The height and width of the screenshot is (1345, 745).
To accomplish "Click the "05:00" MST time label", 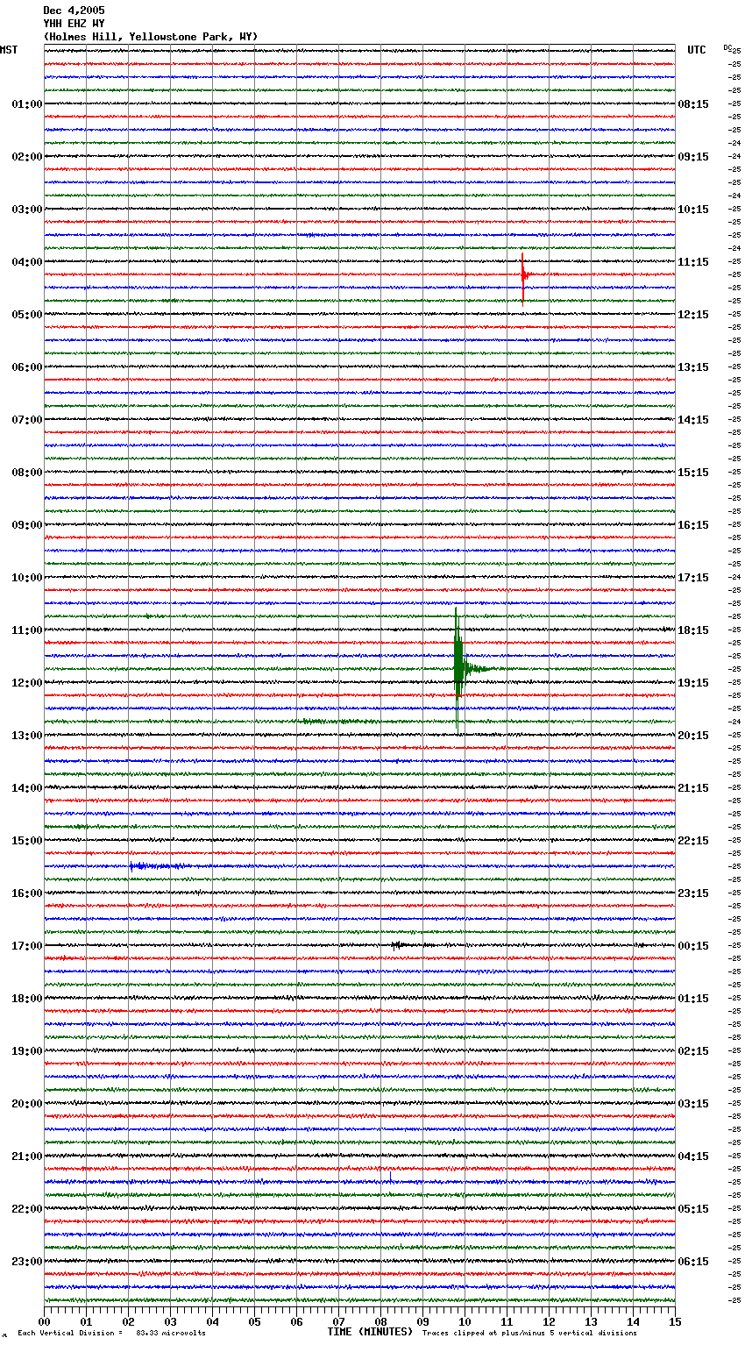I will click(x=27, y=315).
